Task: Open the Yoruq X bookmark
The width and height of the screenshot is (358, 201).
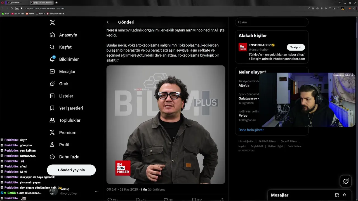Action: (40, 14)
